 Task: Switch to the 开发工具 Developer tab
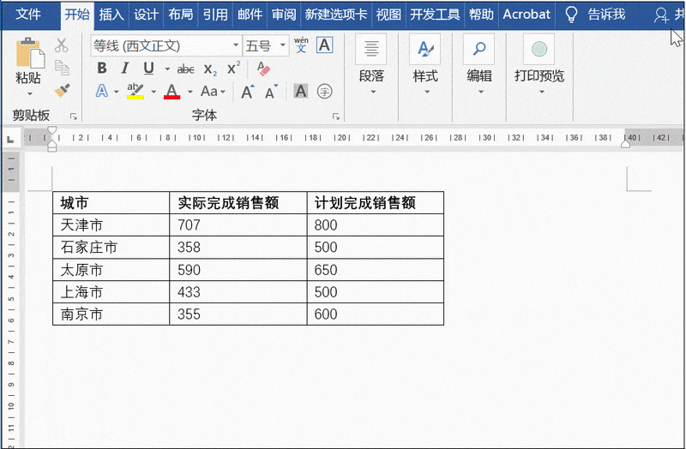[435, 15]
